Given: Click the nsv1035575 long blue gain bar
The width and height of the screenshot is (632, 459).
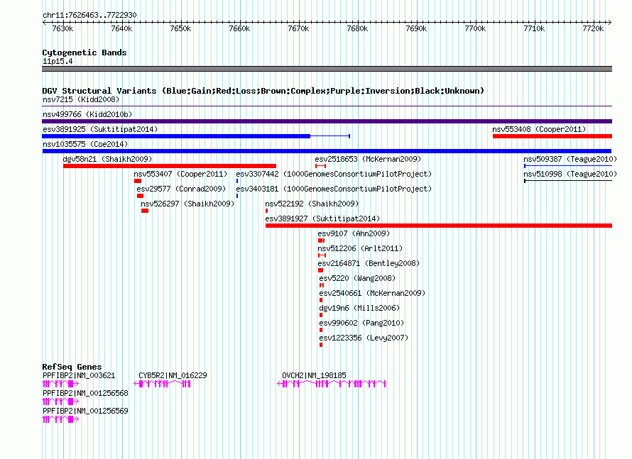Looking at the screenshot, I should [327, 151].
